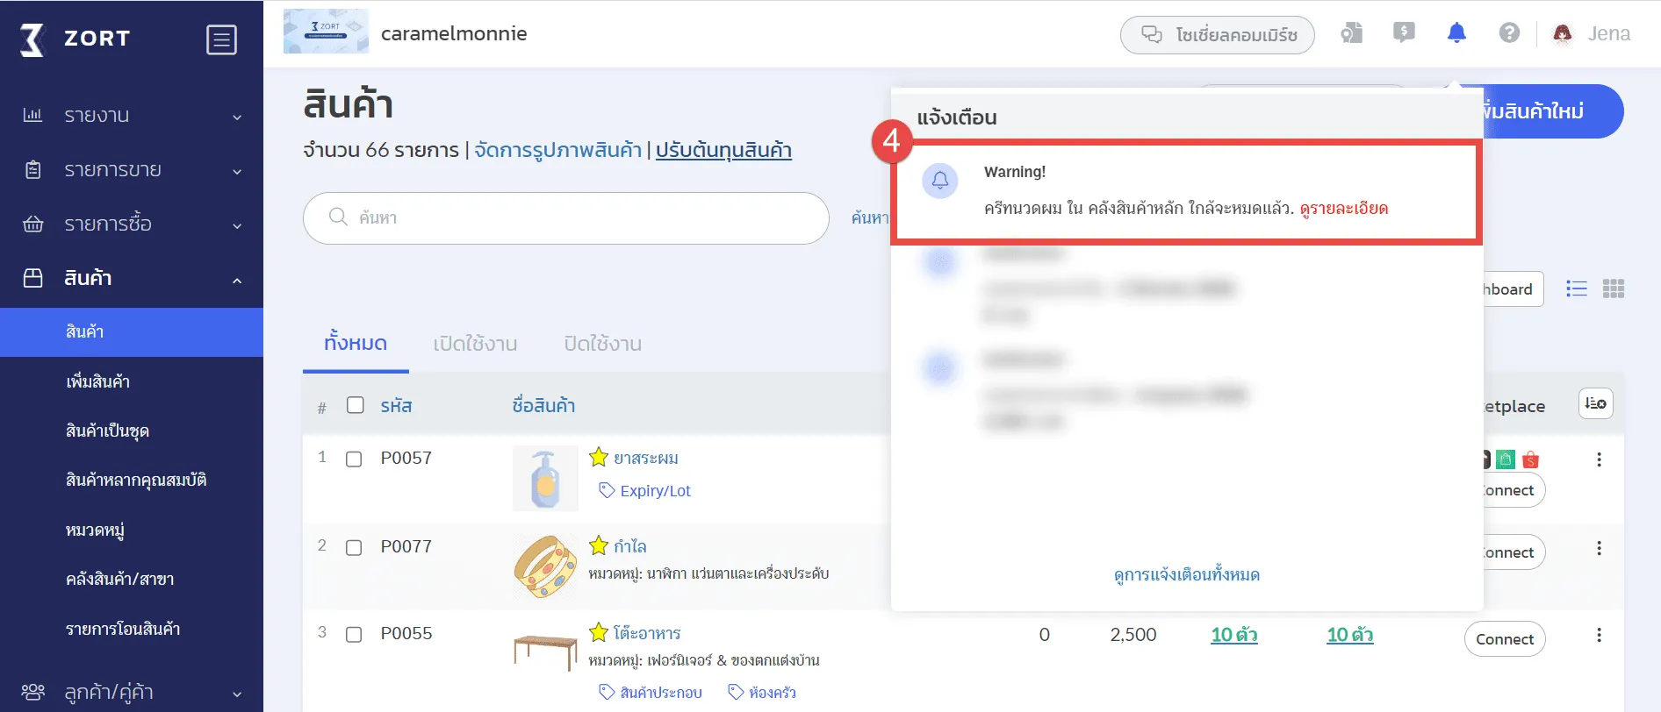Image resolution: width=1661 pixels, height=712 pixels.
Task: Check the checkbox for product P0057
Action: [354, 459]
